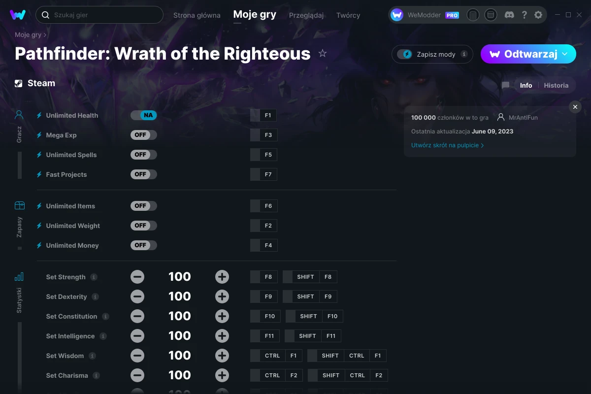Expand the Moje gry breadcrumb chevron

[x=45, y=35]
